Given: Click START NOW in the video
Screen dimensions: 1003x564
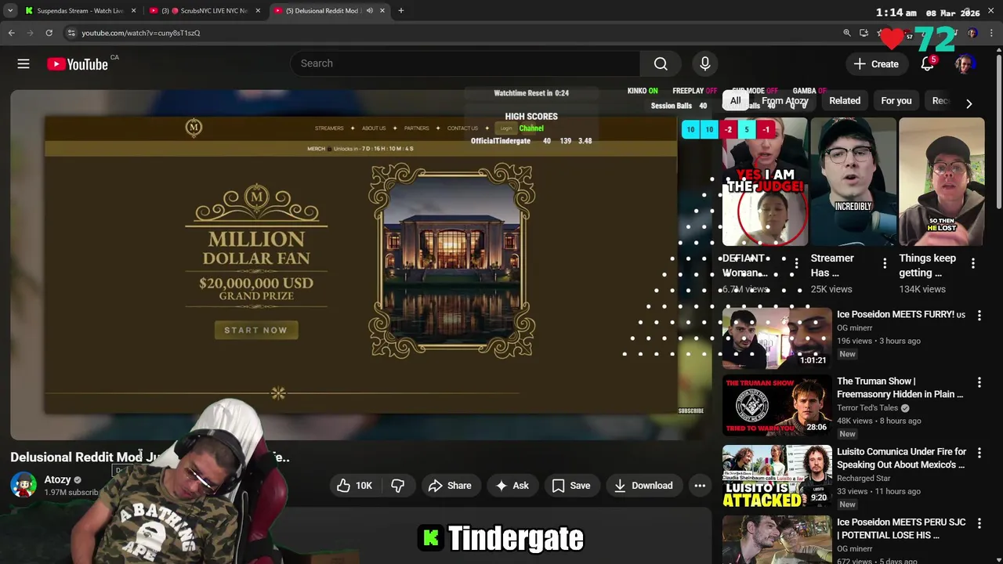Looking at the screenshot, I should (256, 330).
